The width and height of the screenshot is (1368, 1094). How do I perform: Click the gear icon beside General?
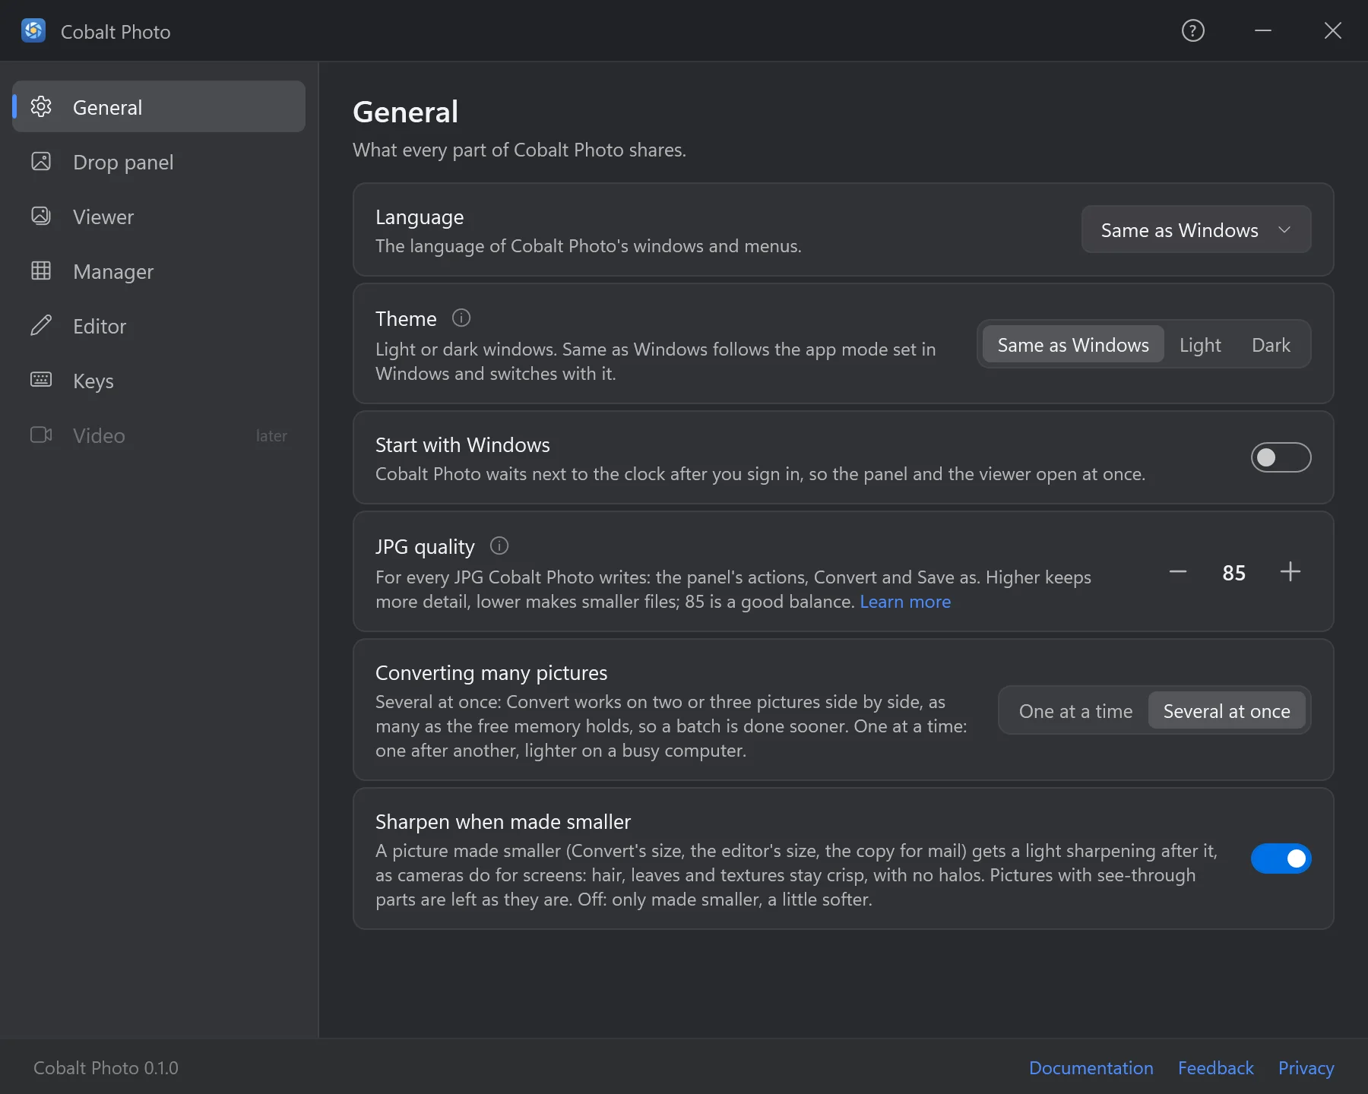(41, 106)
